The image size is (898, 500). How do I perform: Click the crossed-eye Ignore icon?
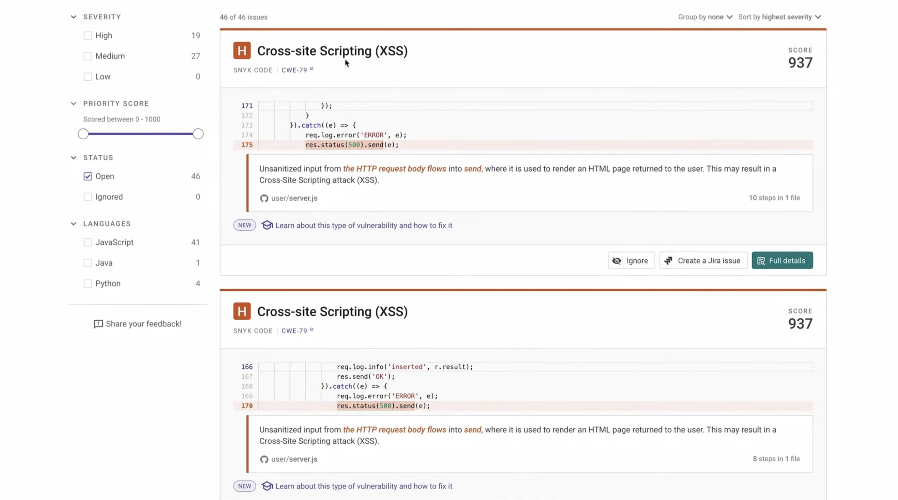pos(617,261)
